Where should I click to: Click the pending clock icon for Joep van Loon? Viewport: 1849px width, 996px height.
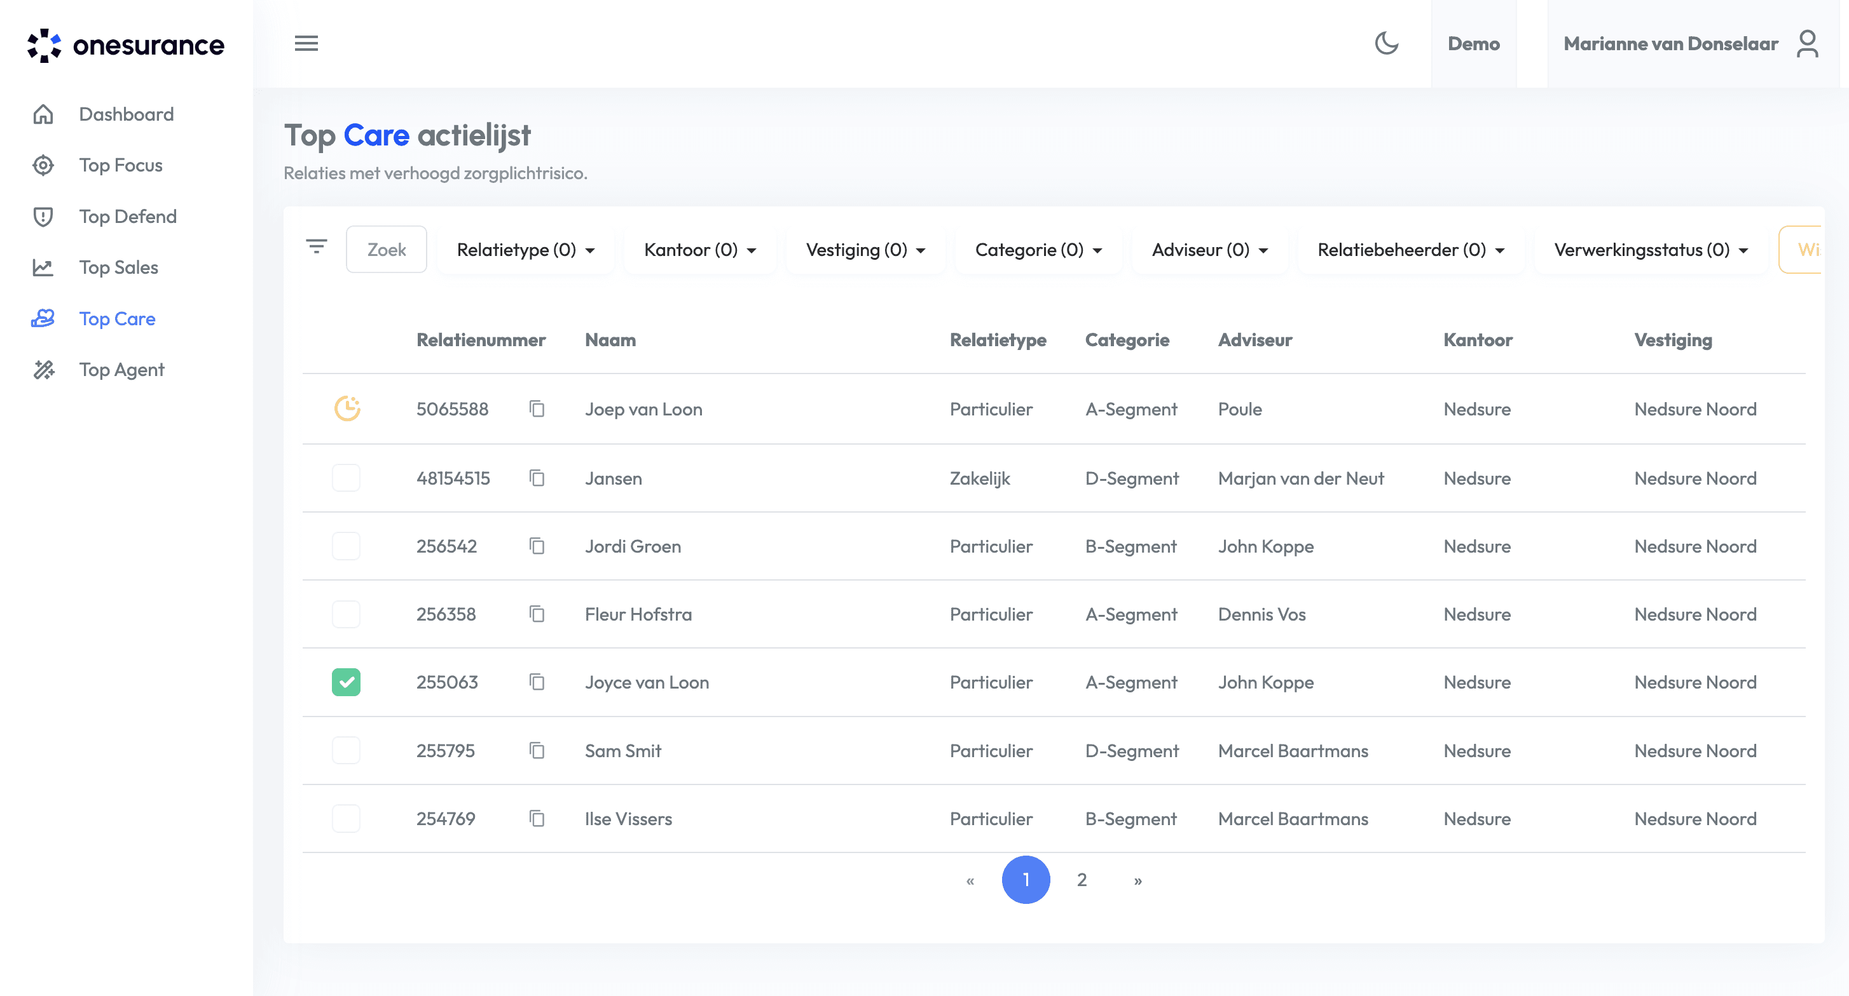pyautogui.click(x=347, y=408)
